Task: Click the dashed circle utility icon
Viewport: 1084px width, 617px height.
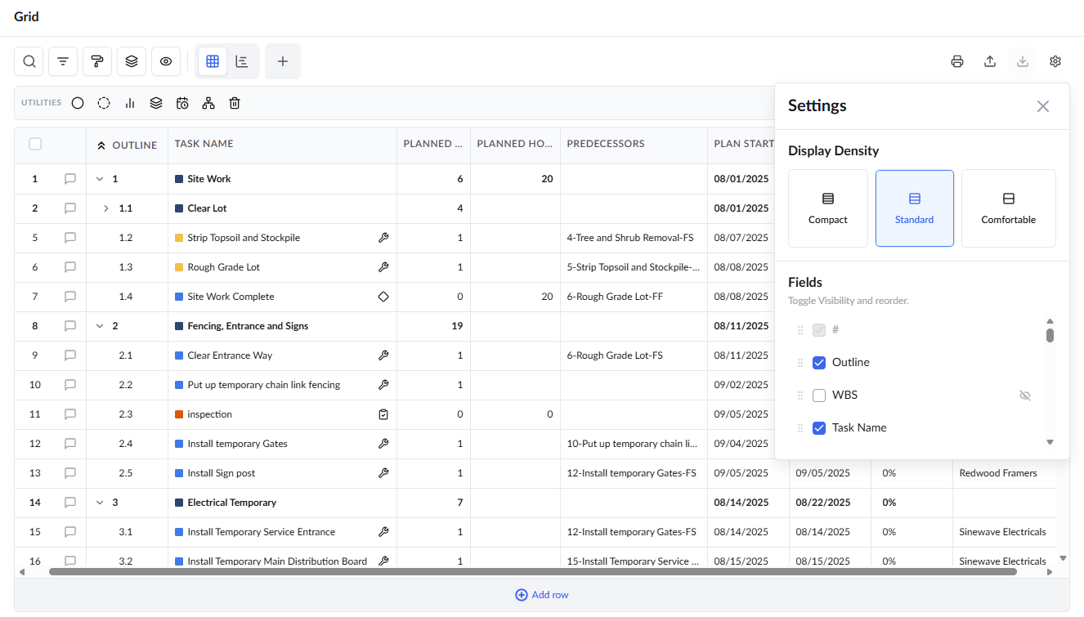Action: point(104,103)
